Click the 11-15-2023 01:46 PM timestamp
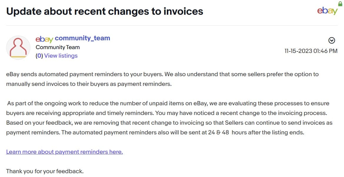 (x=311, y=51)
